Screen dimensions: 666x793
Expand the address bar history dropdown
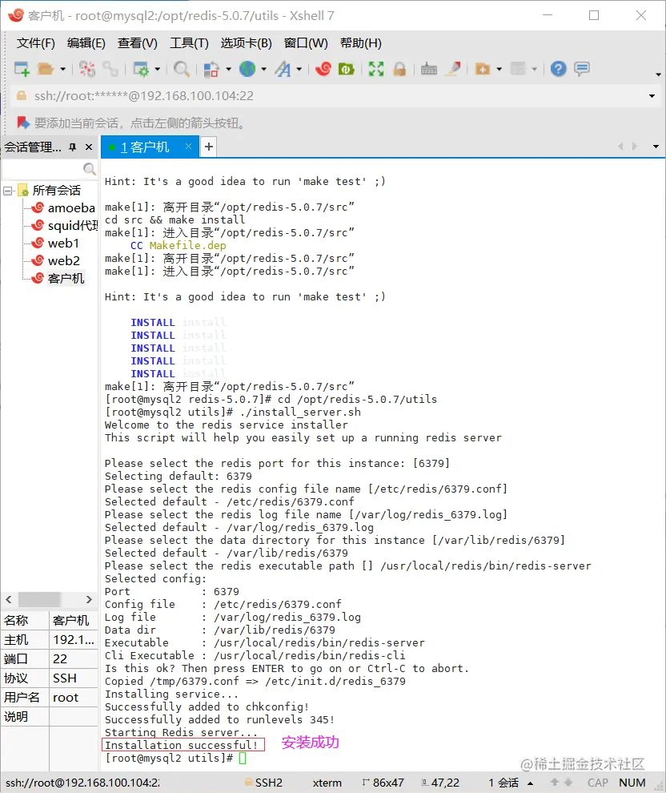(652, 96)
